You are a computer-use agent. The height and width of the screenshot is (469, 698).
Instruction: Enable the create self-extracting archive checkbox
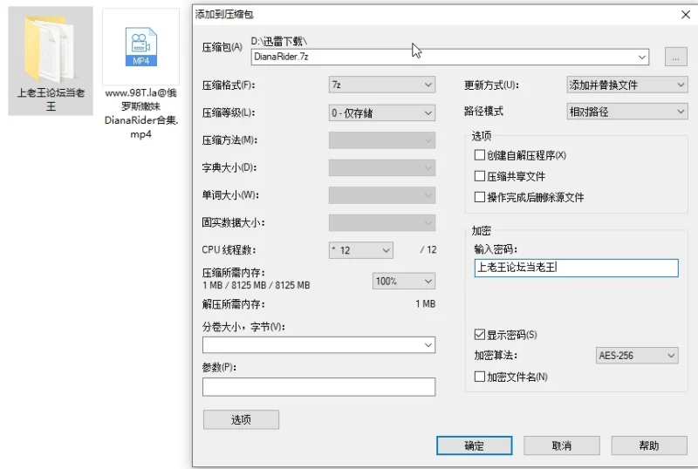[x=479, y=155]
